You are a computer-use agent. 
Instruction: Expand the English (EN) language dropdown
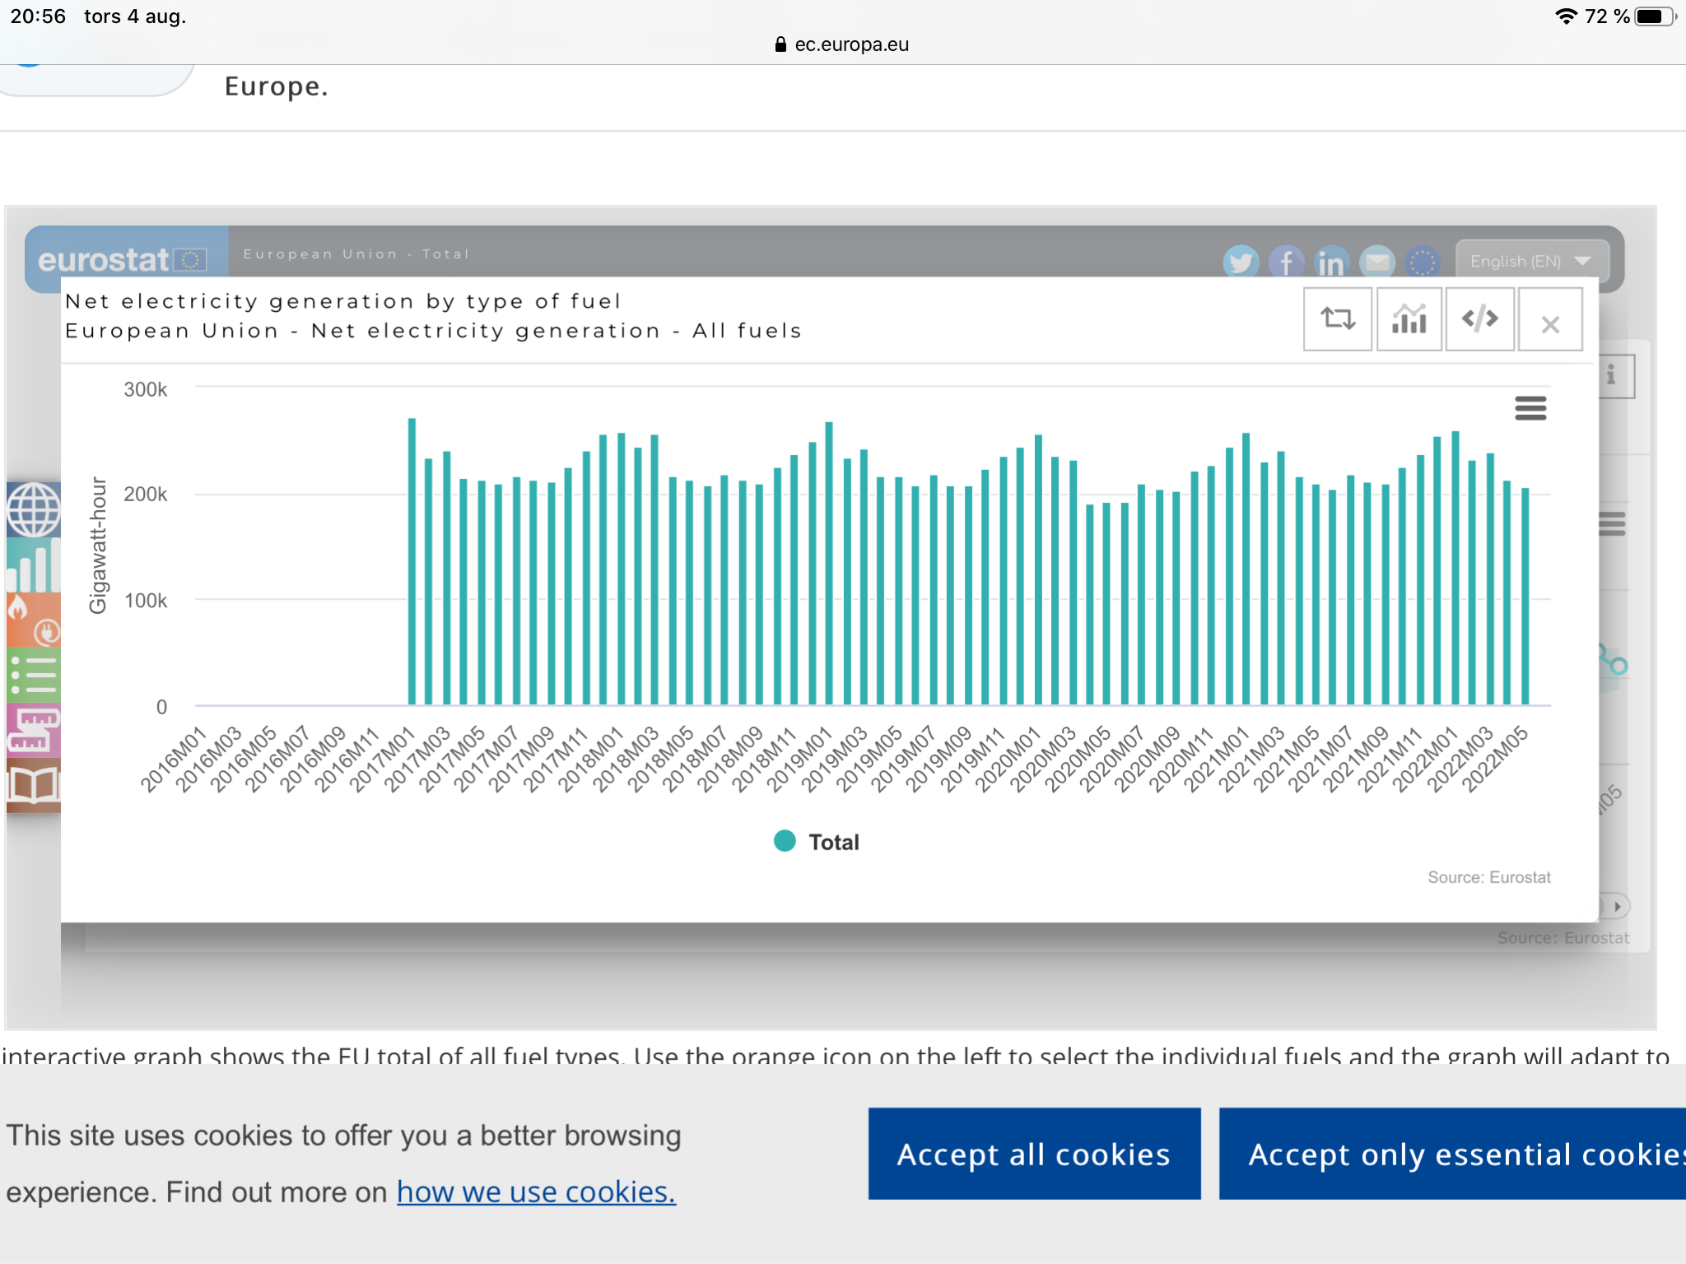click(1530, 261)
